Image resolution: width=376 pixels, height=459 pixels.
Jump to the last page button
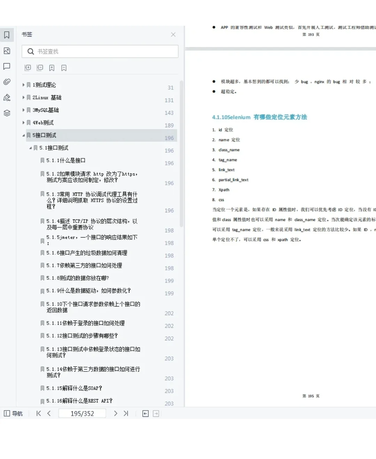point(126,413)
